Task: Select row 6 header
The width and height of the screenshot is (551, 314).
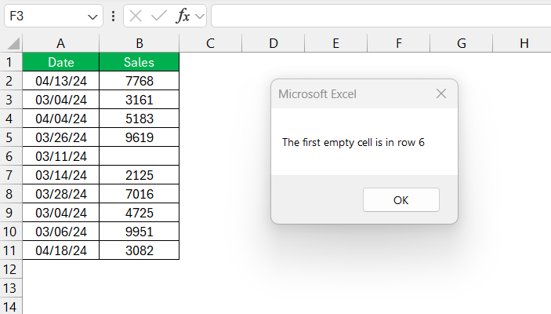Action: (x=11, y=156)
